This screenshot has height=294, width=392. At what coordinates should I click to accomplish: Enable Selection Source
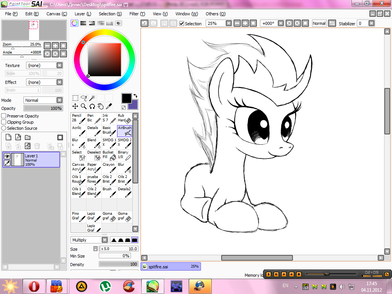4,128
